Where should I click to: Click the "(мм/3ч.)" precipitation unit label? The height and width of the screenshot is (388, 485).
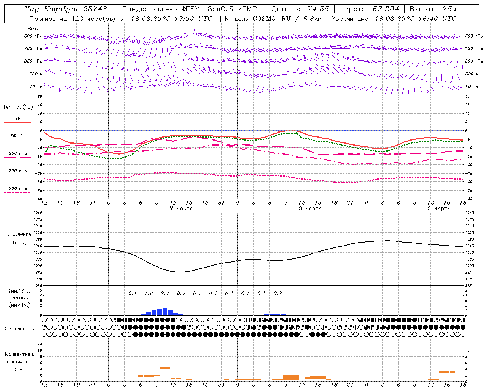click(x=20, y=291)
